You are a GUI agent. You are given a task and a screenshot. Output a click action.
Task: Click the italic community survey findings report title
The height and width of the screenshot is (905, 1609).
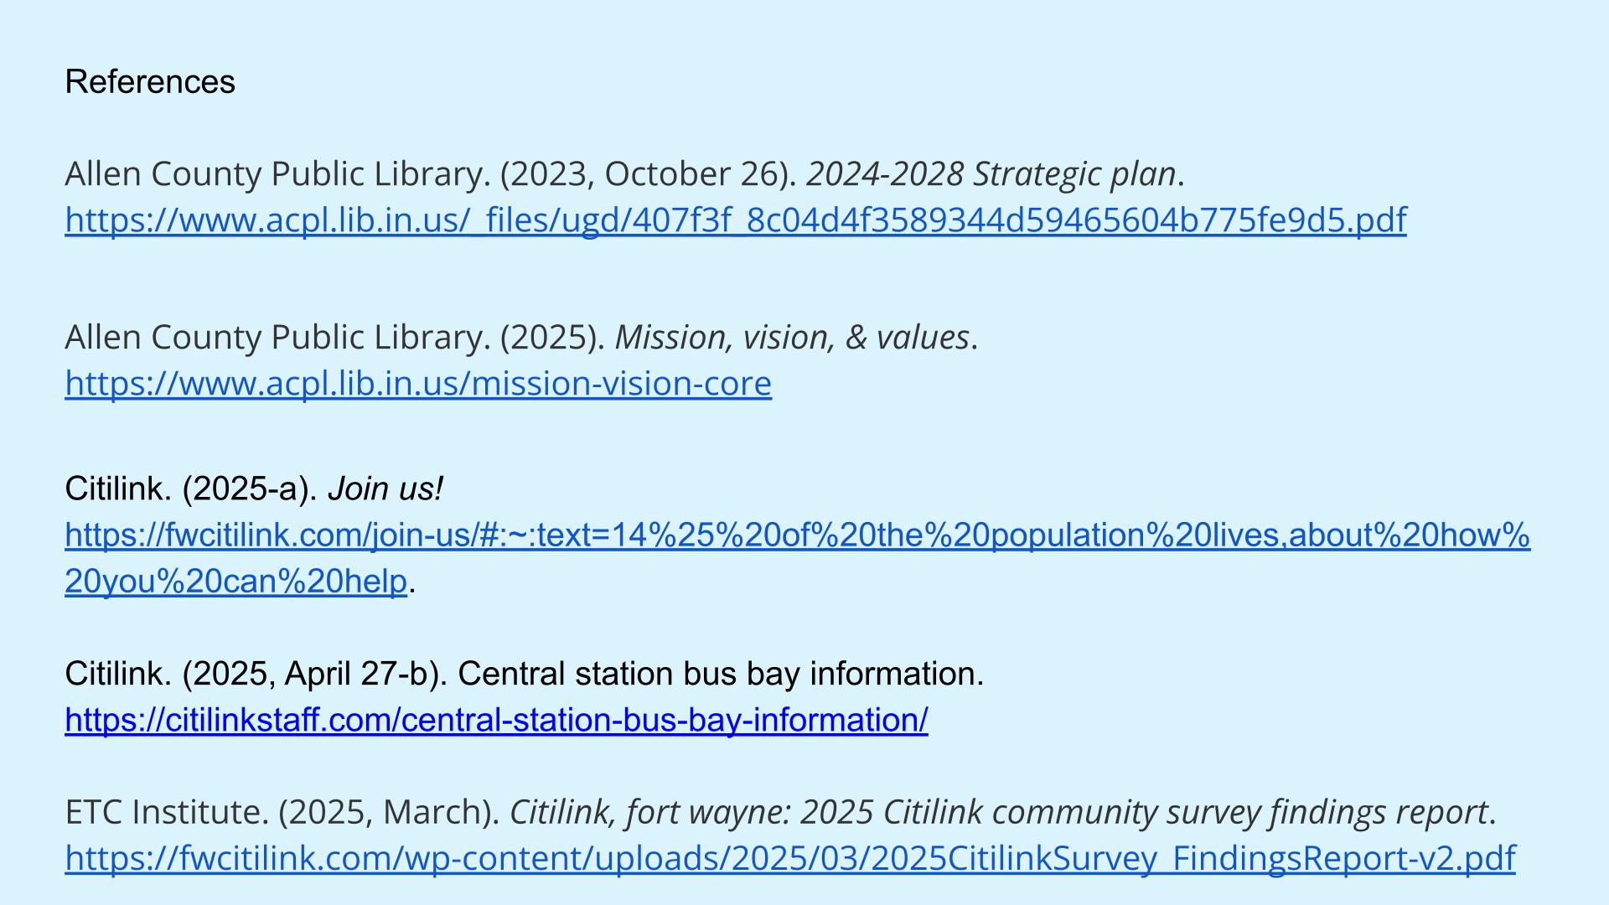(998, 812)
